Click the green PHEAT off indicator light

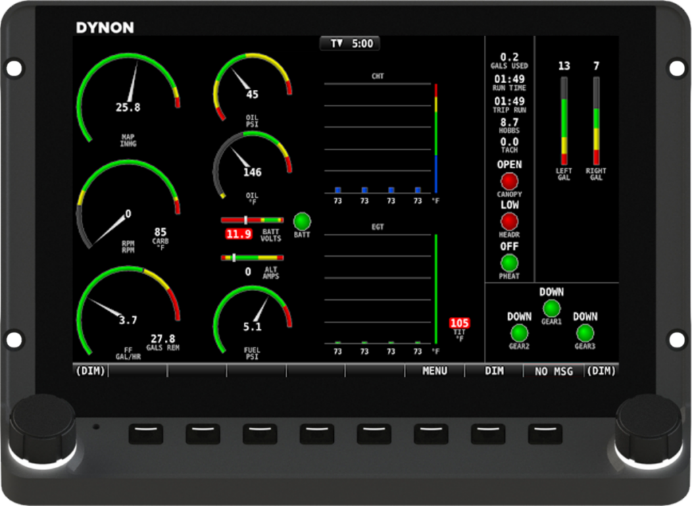click(509, 263)
